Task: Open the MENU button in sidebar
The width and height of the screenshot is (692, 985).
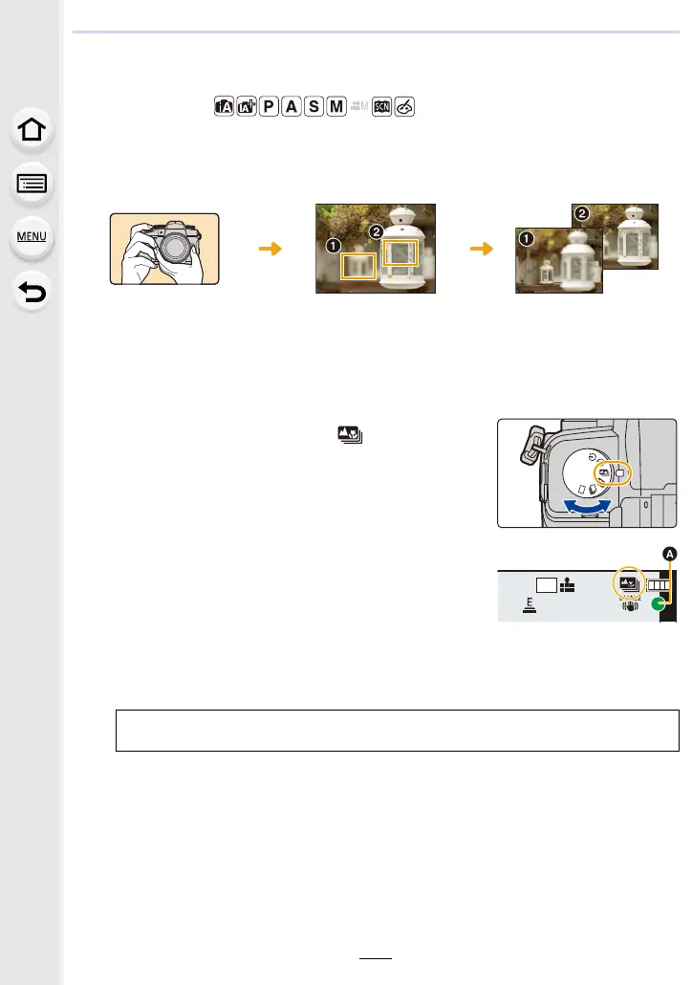Action: click(x=32, y=237)
